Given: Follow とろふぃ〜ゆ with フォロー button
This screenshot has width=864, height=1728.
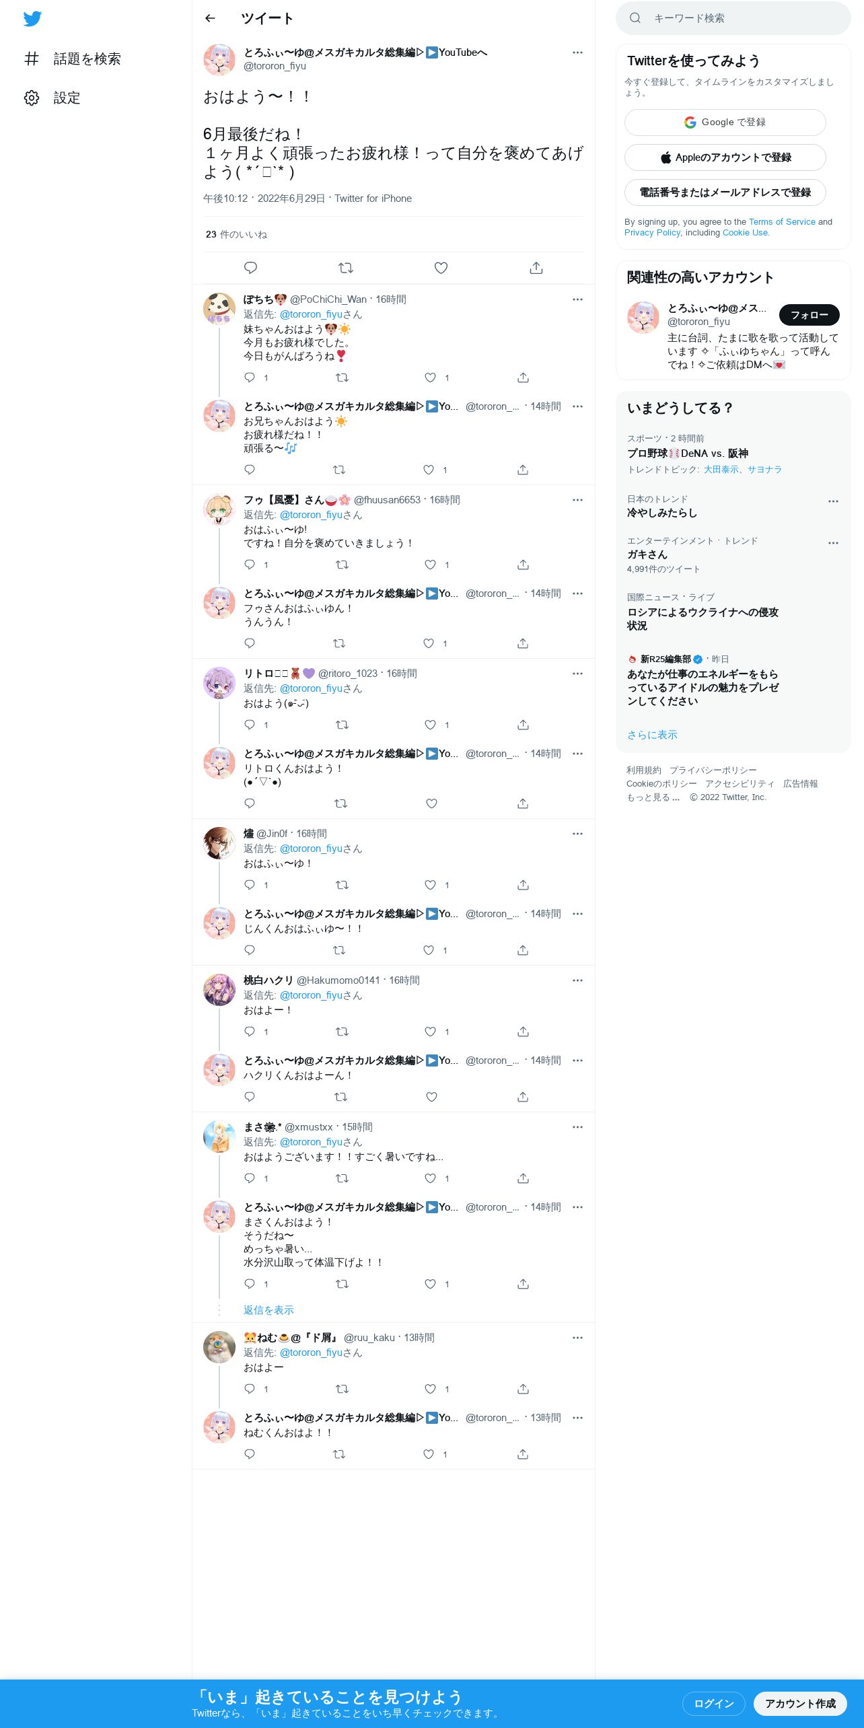Looking at the screenshot, I should [x=809, y=314].
